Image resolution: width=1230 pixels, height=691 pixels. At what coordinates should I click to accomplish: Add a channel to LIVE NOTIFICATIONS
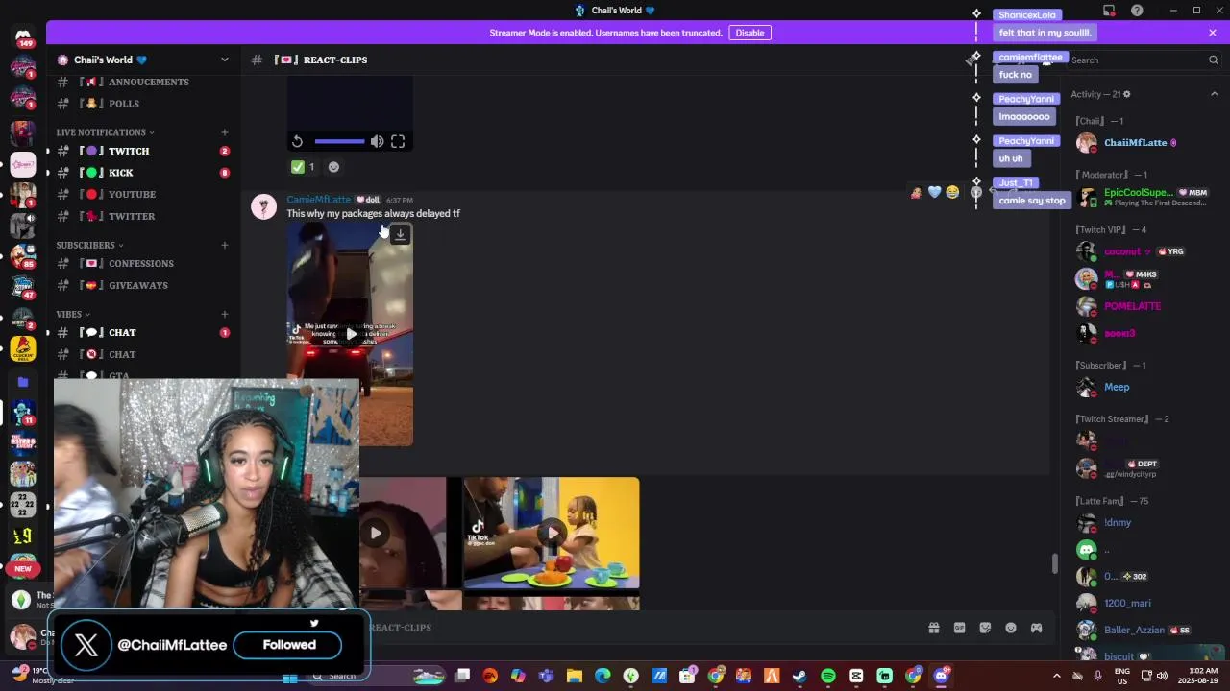point(225,132)
